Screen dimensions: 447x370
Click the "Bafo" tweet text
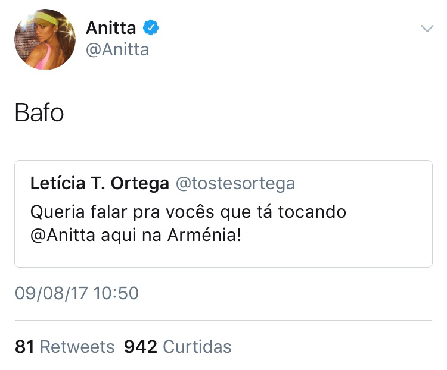[39, 113]
